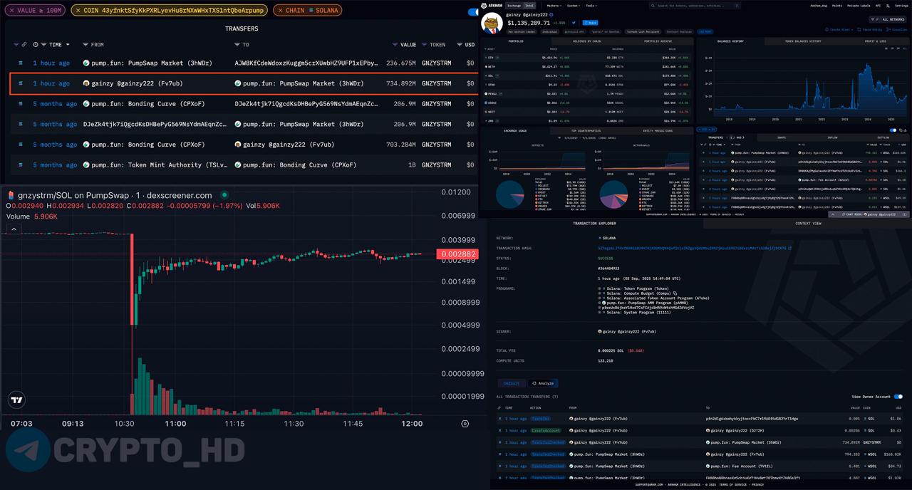Screen dimensions: 912x490
Task: Filter transfers by the TOKEN column
Action: tap(425, 45)
